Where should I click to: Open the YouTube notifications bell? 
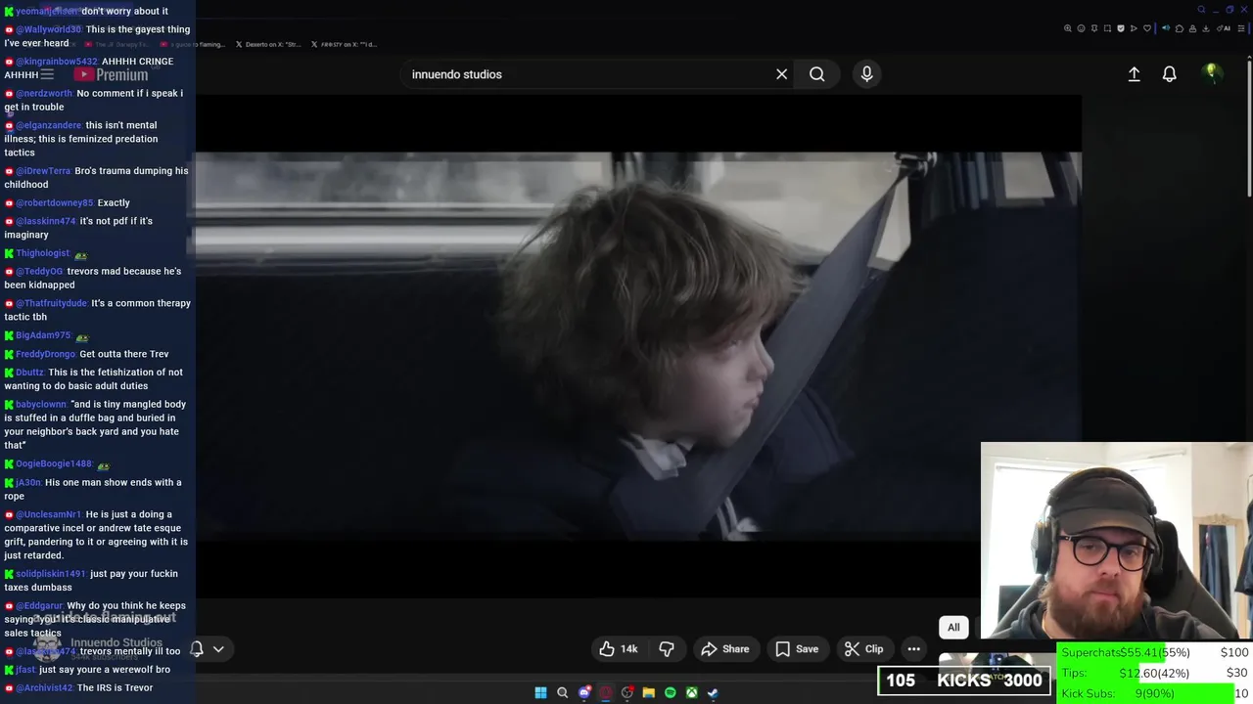[x=1169, y=74]
